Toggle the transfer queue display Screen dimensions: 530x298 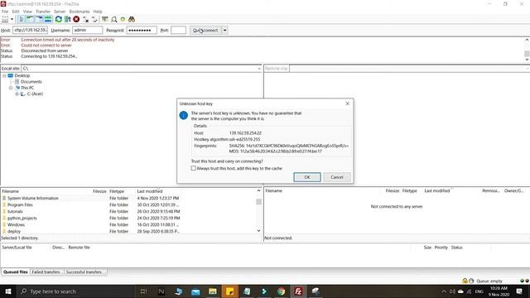coord(48,19)
